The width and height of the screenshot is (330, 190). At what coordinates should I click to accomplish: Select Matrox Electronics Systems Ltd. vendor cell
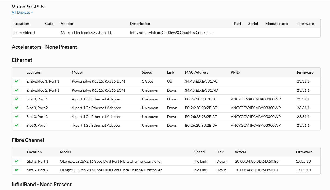[x=87, y=33]
